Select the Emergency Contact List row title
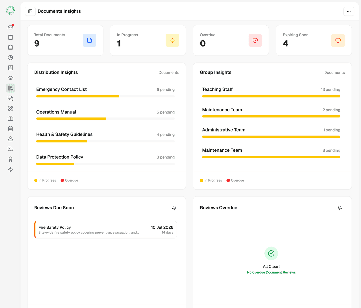361x308 pixels. [61, 89]
